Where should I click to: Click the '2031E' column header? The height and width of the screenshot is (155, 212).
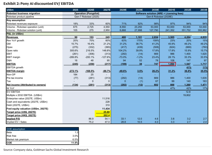tap(171, 10)
